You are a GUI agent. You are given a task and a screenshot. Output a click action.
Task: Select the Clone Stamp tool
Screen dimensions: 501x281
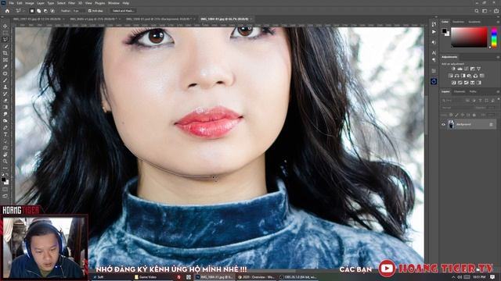5,87
